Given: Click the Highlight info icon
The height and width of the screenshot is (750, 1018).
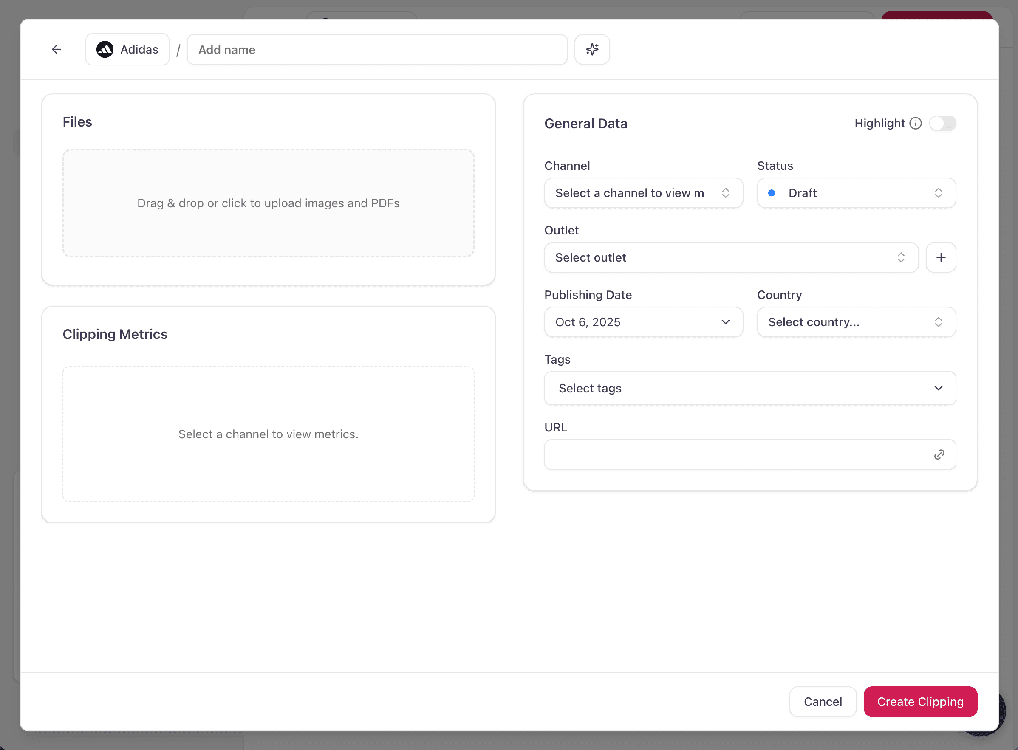Looking at the screenshot, I should [915, 124].
